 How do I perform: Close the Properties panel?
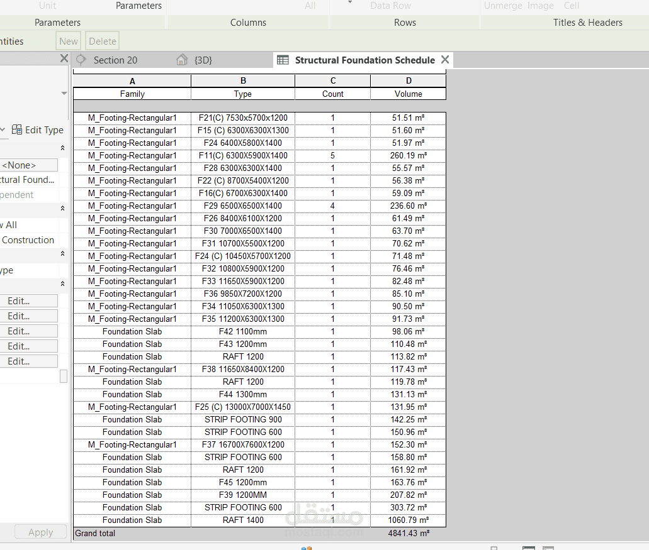point(64,58)
